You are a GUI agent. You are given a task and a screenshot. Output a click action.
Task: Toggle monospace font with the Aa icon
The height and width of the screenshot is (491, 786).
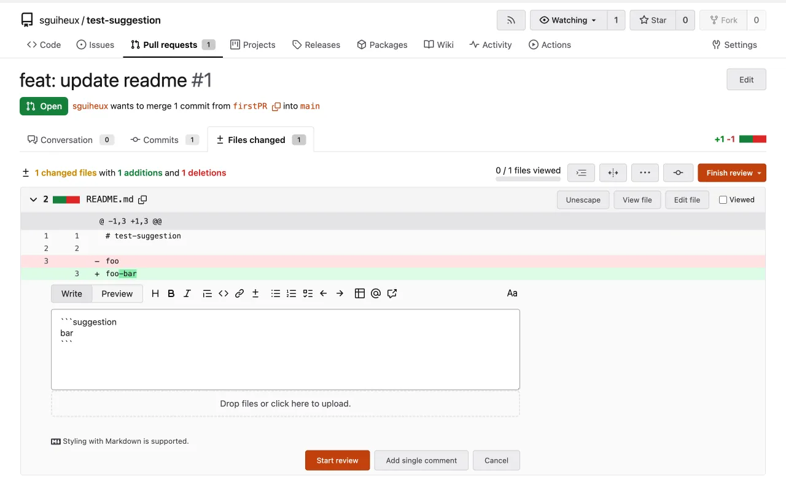click(512, 293)
